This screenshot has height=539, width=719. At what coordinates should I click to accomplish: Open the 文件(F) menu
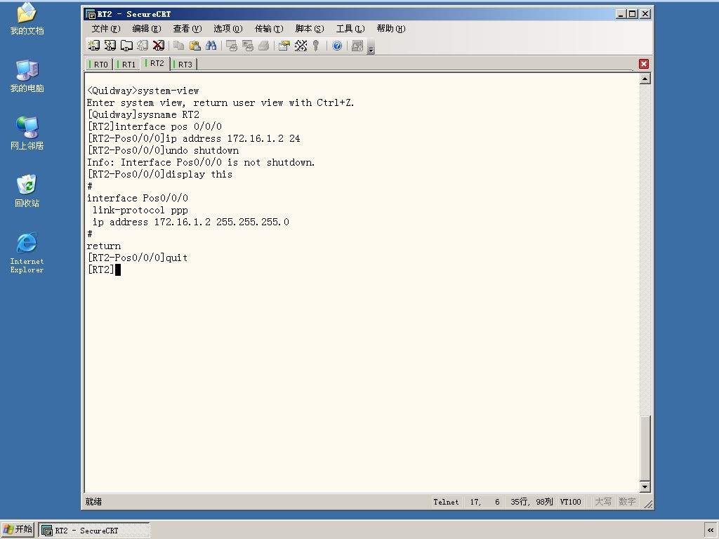coord(106,28)
